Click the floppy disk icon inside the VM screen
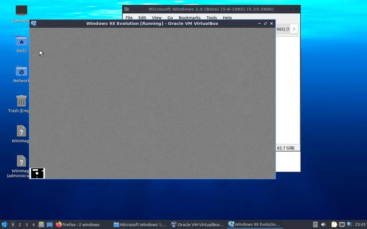 tap(37, 173)
